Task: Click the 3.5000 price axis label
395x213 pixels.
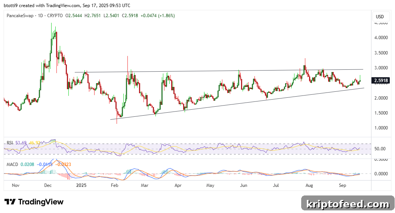Action: [381, 53]
